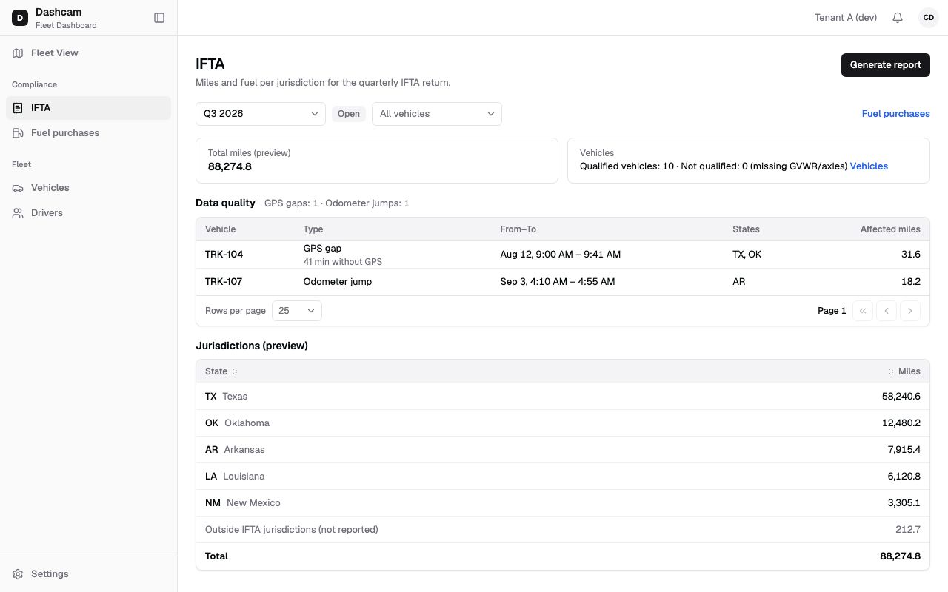Go to previous page chevron button

pyautogui.click(x=887, y=311)
